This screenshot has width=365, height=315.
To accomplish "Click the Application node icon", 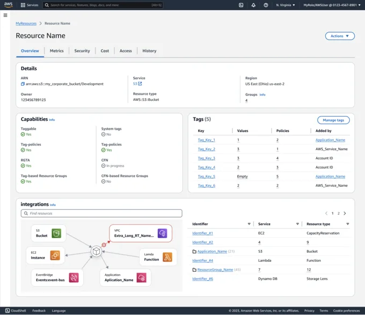I will (141, 277).
